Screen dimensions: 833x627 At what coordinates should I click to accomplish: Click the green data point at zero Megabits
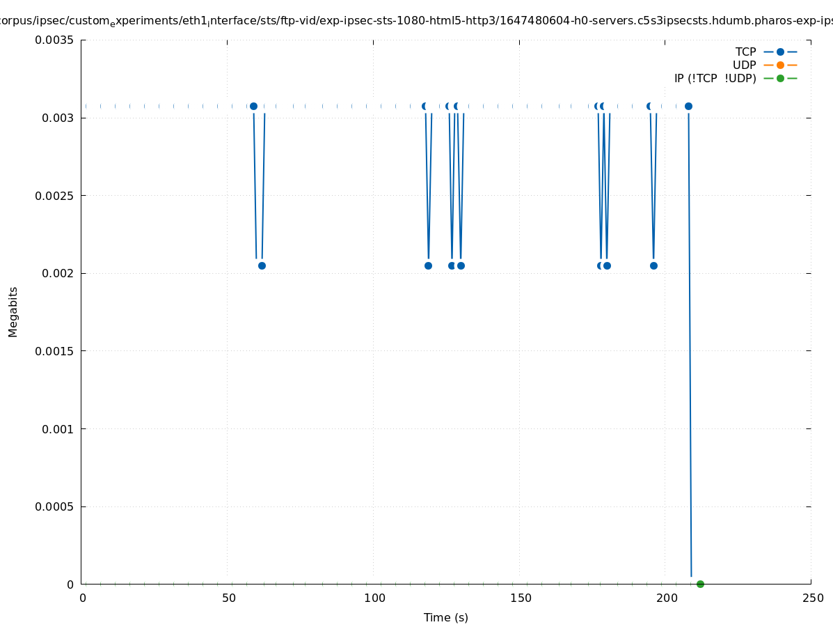pyautogui.click(x=700, y=584)
